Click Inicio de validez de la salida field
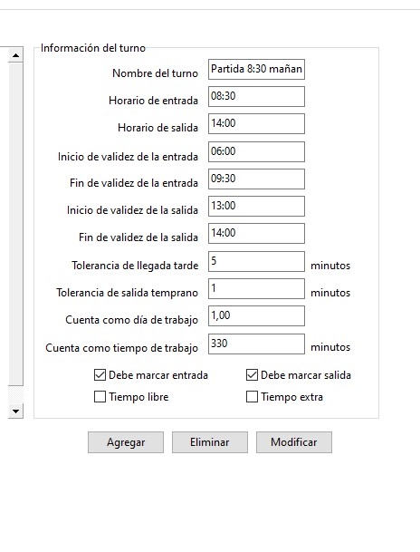Viewport: 420px width, 552px height. tap(256, 206)
